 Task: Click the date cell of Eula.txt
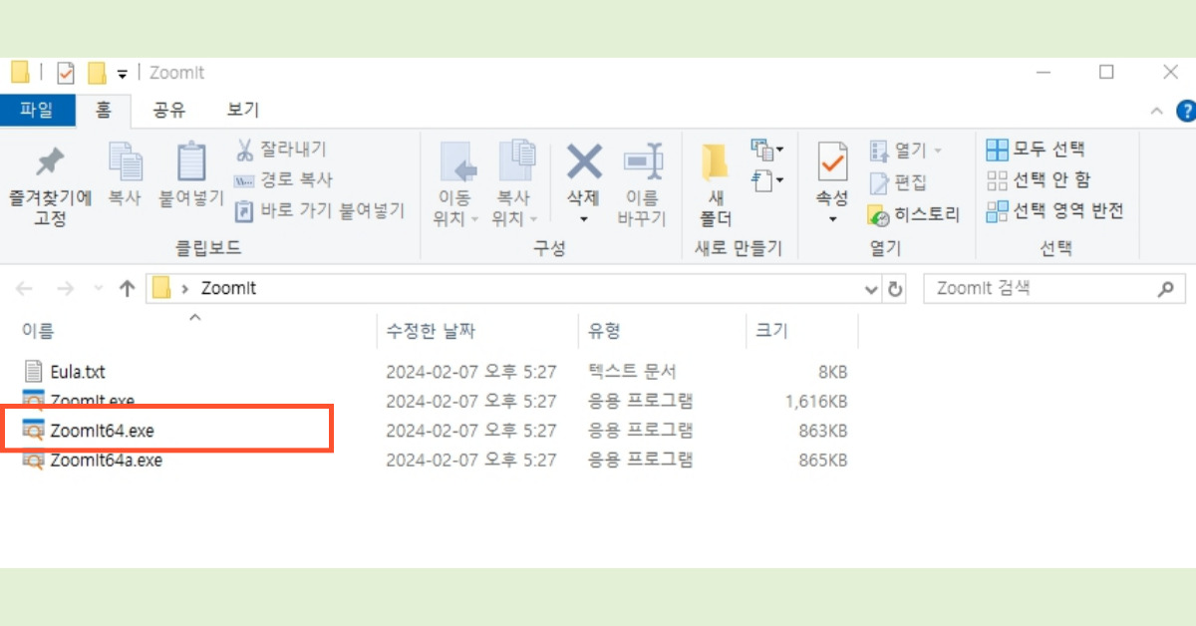pyautogui.click(x=471, y=372)
